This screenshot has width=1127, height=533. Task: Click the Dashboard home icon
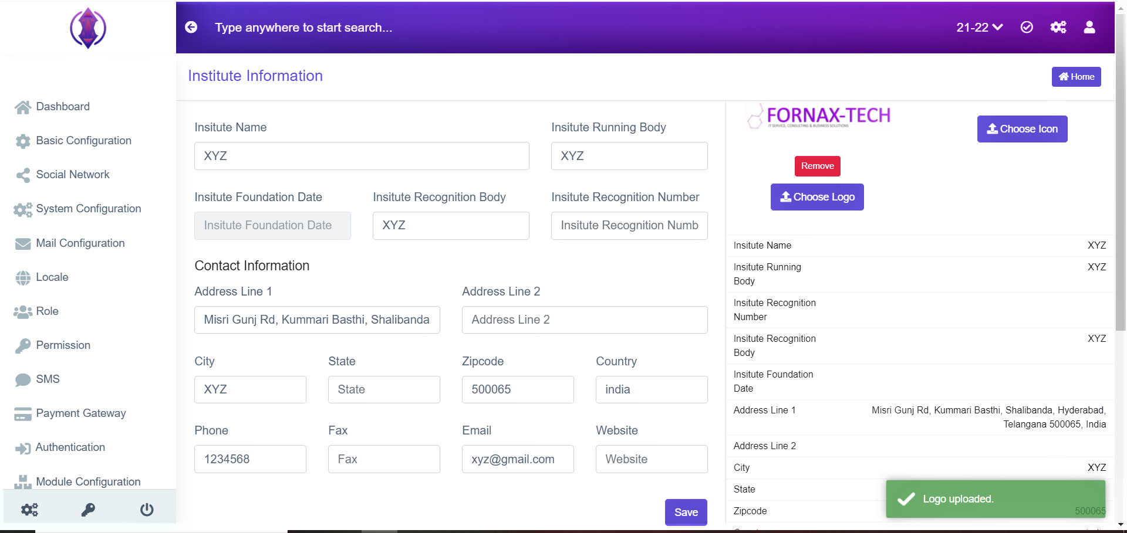(23, 107)
